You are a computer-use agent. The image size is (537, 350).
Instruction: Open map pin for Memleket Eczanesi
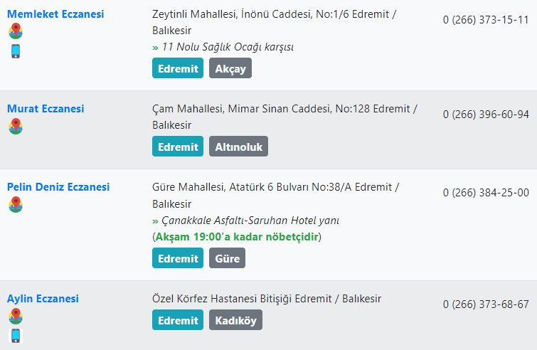(x=16, y=31)
